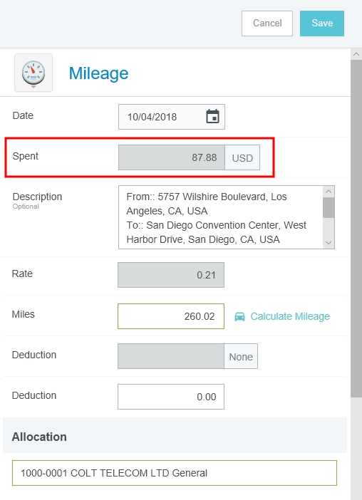Click the Miles field showing 260.02
Screen dimensions: 362x500
coord(171,316)
